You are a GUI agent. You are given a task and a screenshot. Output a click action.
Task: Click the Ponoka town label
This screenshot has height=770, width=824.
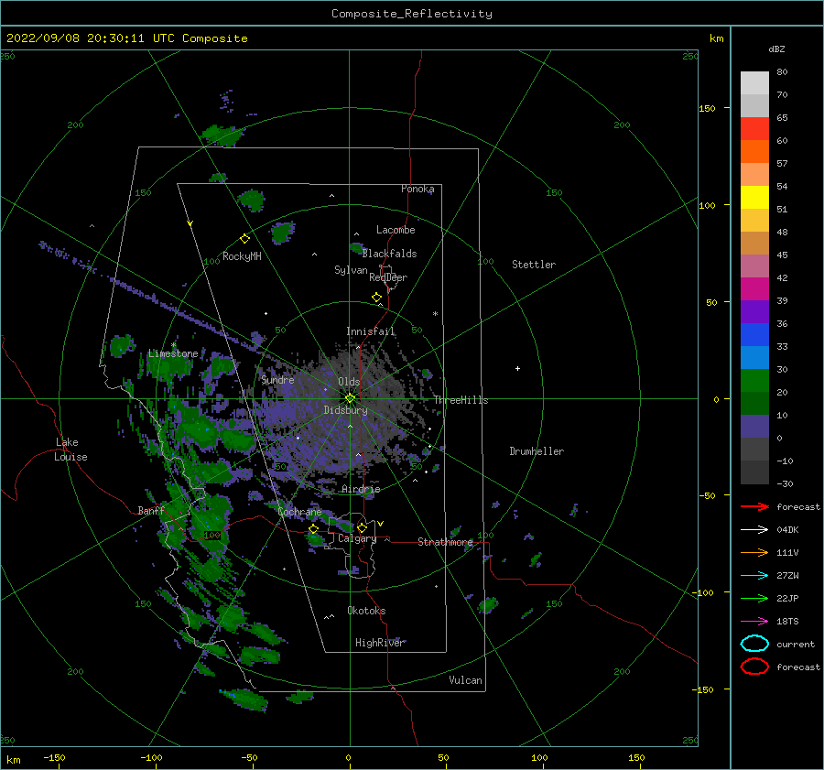coord(417,189)
